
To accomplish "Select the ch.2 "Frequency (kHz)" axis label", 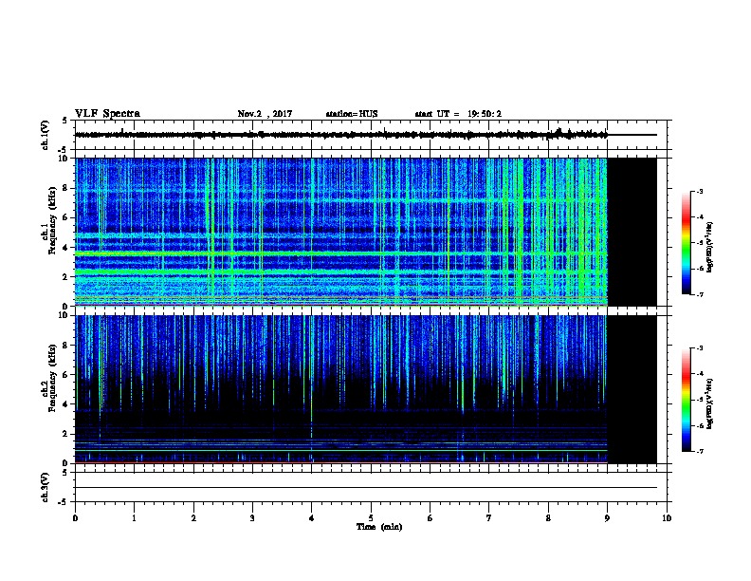I will click(52, 378).
